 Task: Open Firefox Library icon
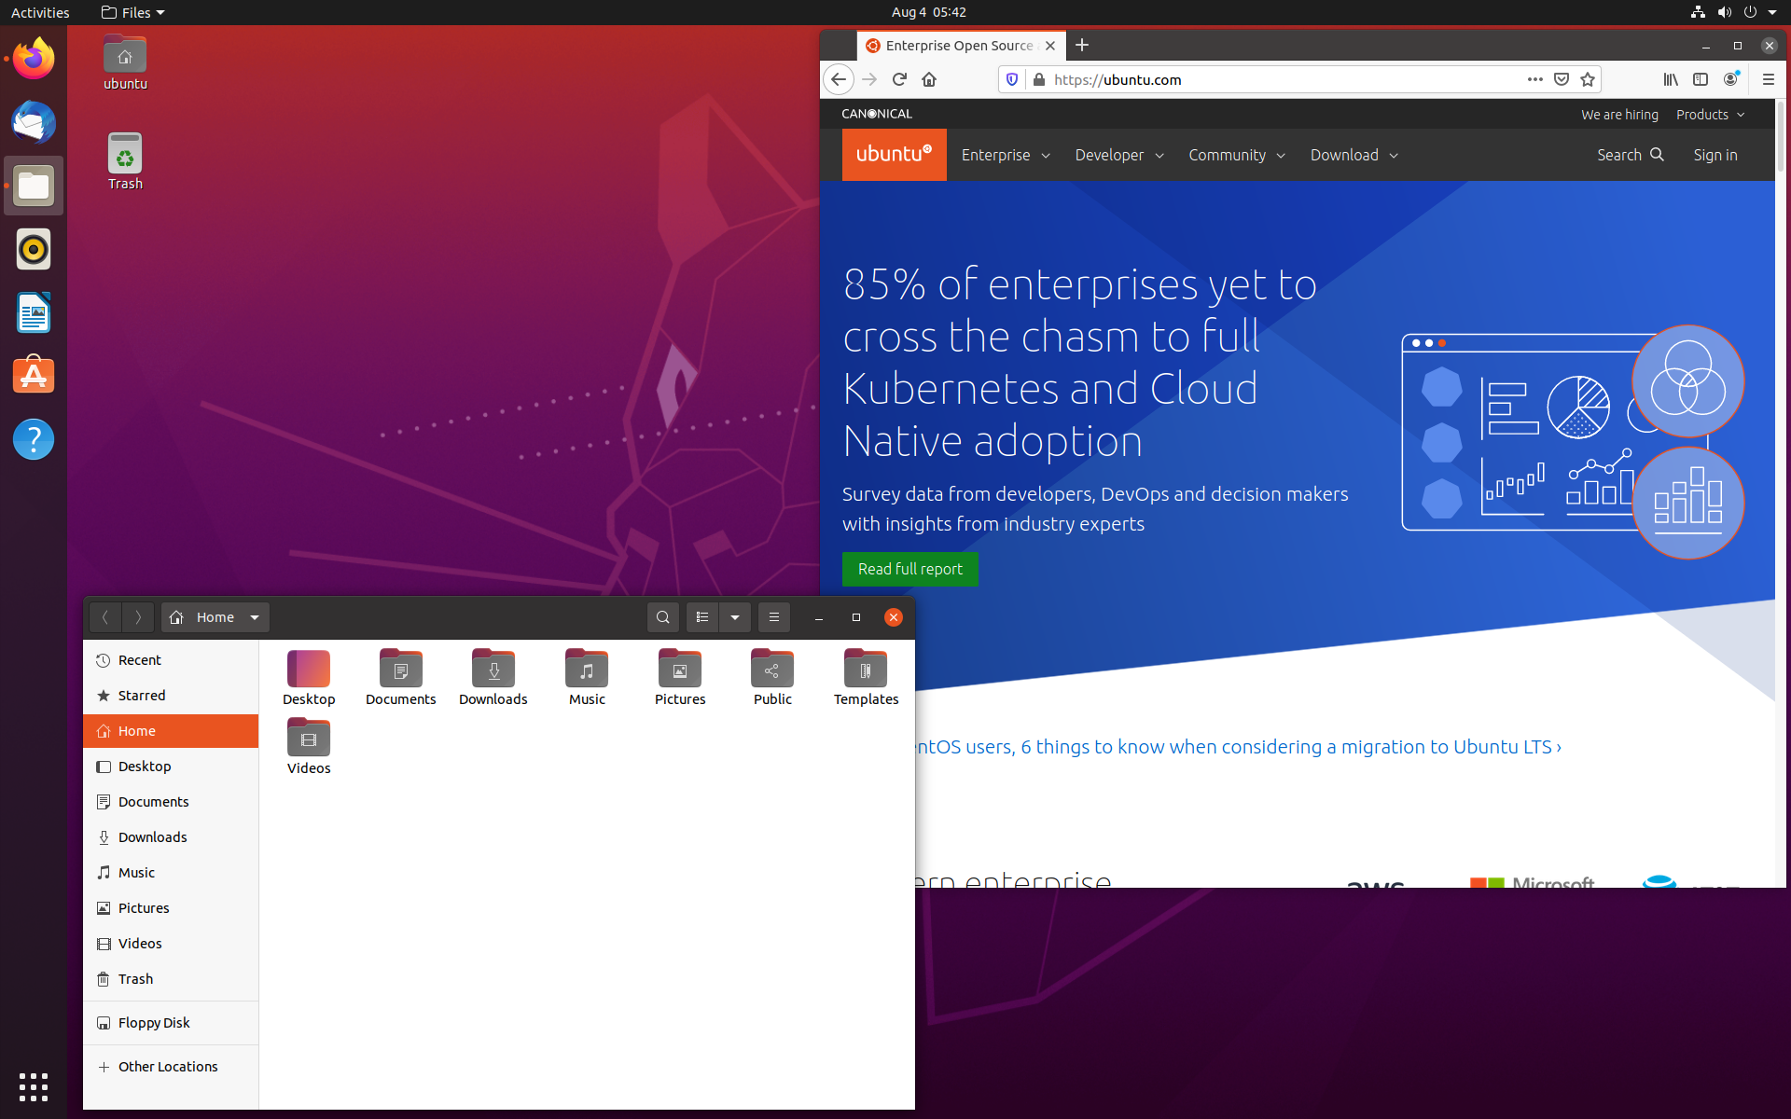pyautogui.click(x=1671, y=79)
